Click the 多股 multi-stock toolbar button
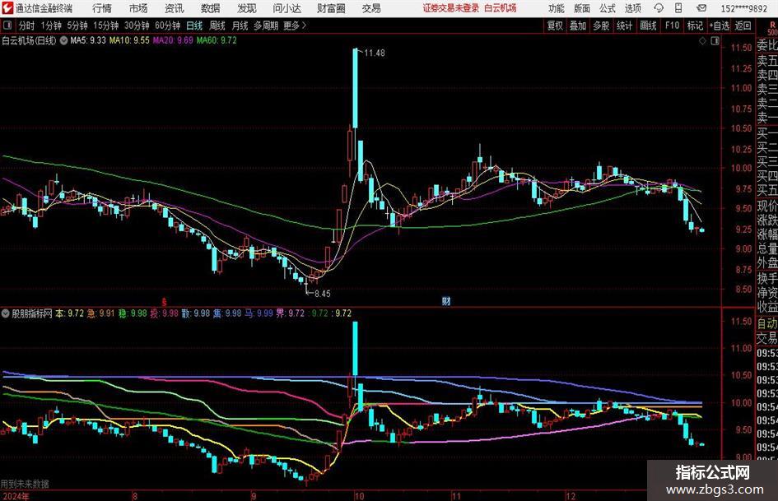Viewport: 778px width, 501px height. (x=601, y=26)
